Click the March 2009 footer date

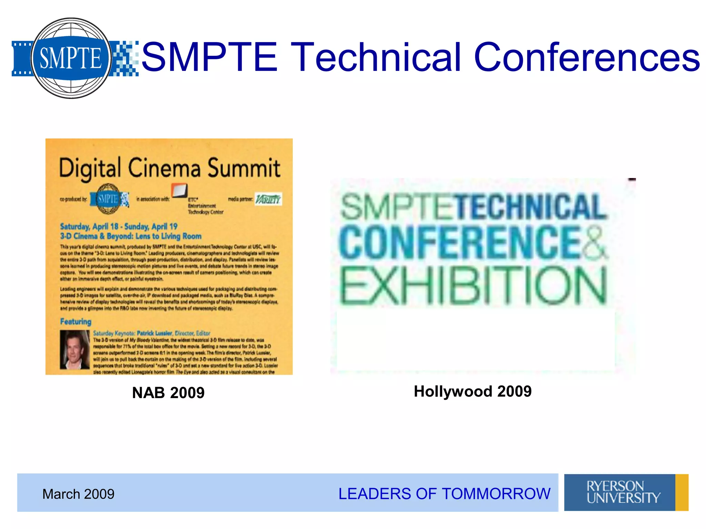click(78, 494)
